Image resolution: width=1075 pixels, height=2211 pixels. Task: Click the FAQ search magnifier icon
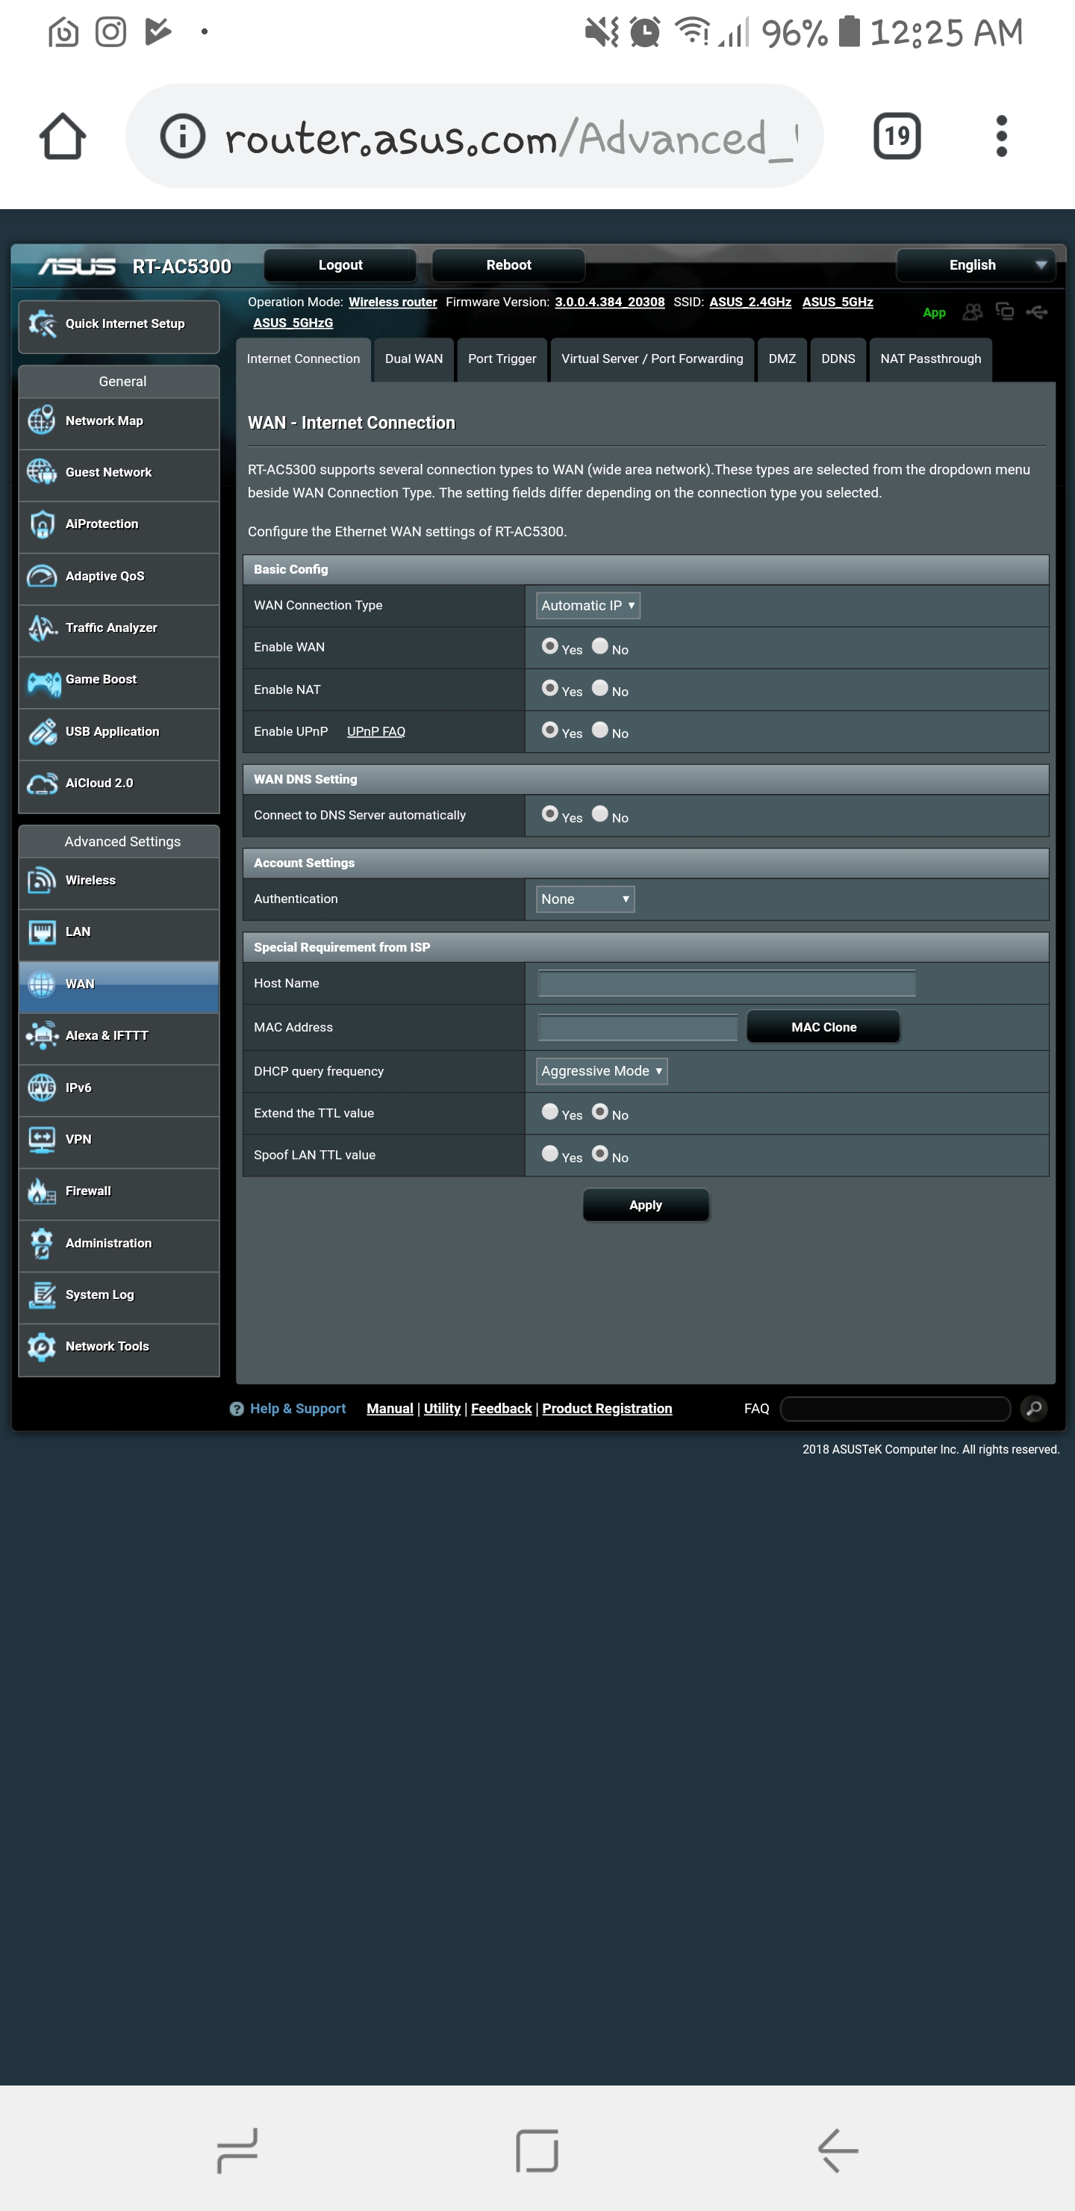(1034, 1409)
